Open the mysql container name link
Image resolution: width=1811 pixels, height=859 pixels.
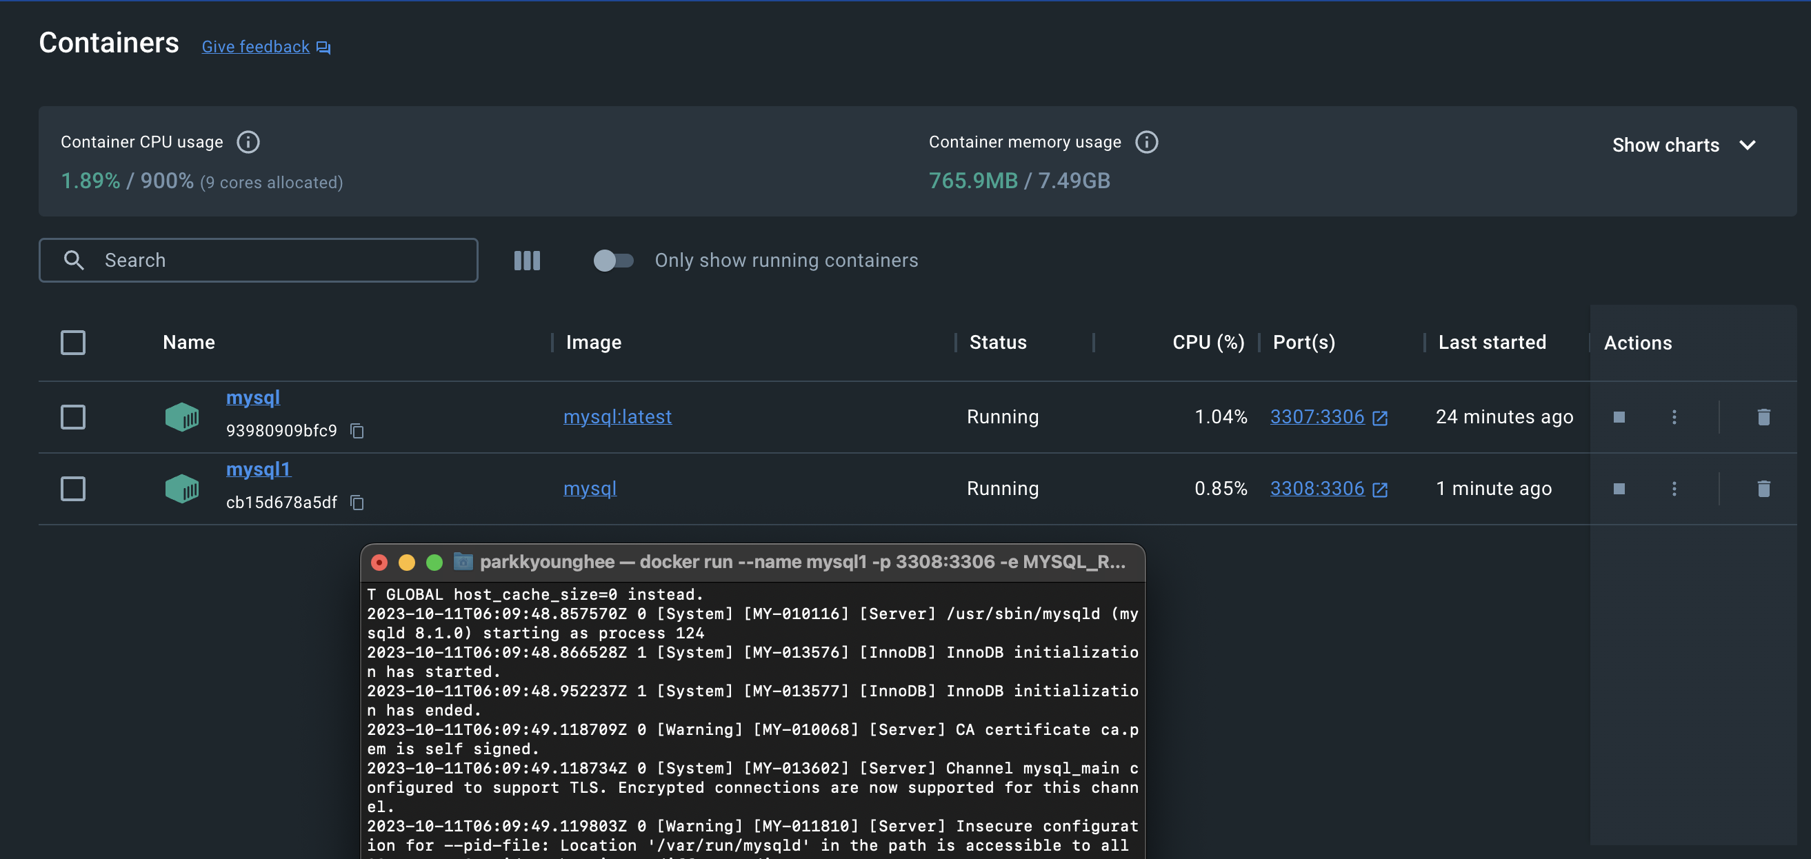(x=253, y=398)
